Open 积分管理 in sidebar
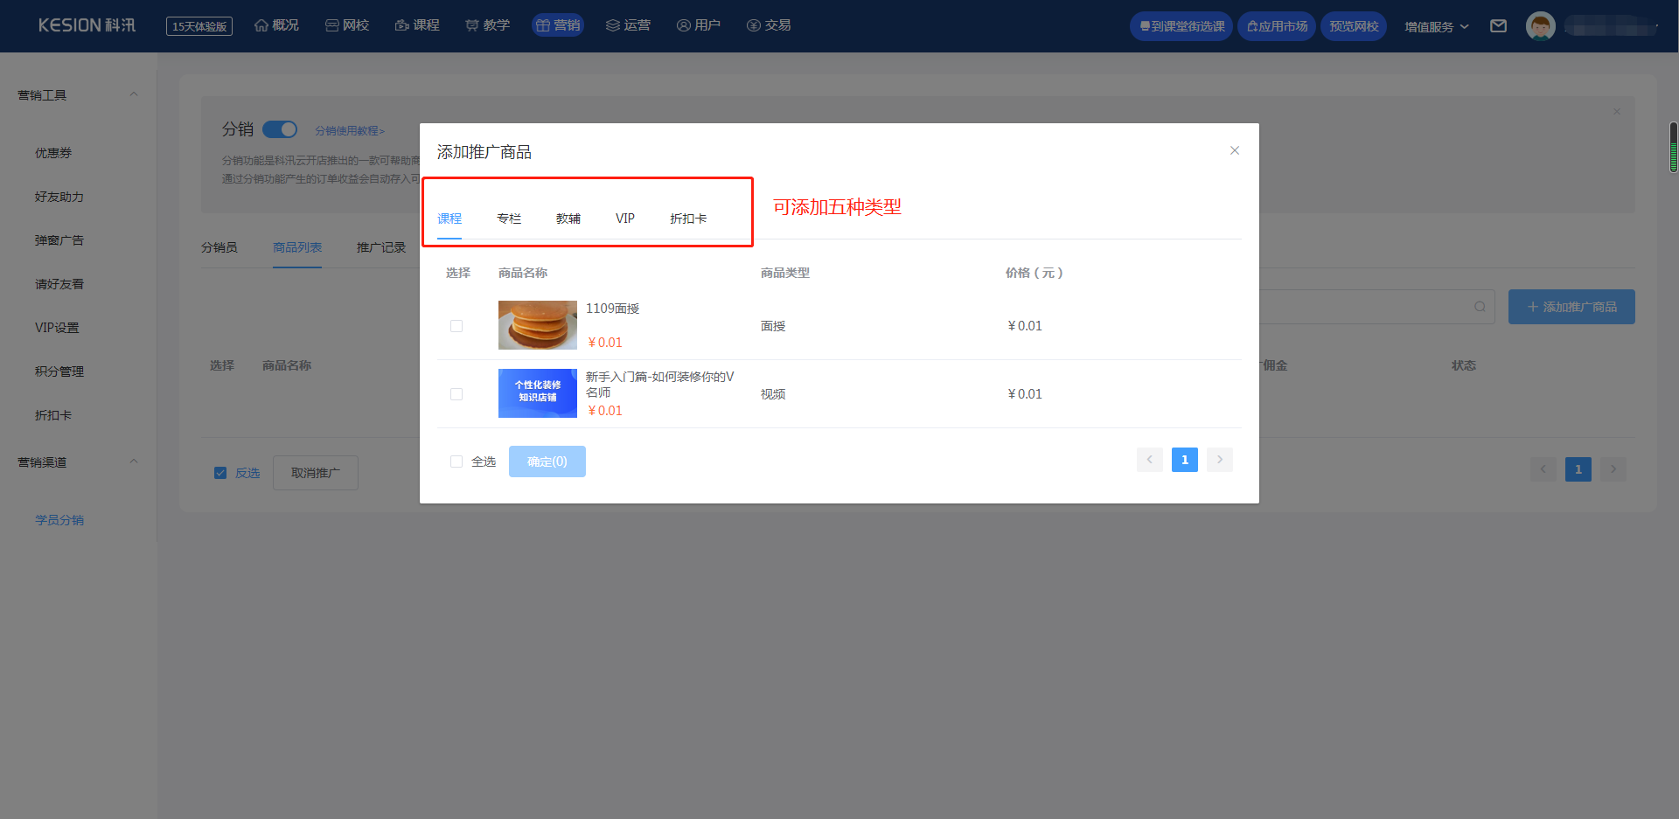Image resolution: width=1679 pixels, height=819 pixels. click(59, 371)
